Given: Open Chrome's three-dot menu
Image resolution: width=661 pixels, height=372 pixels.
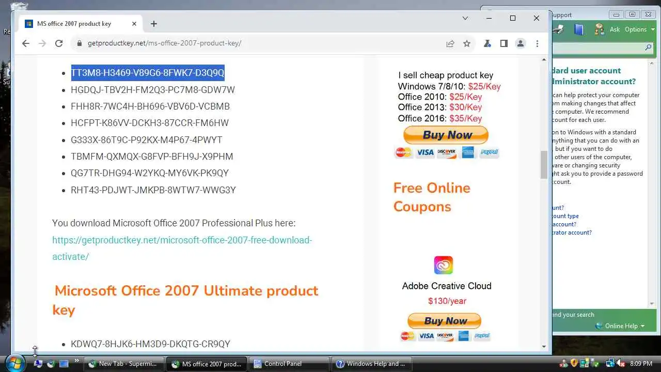Looking at the screenshot, I should (x=537, y=44).
